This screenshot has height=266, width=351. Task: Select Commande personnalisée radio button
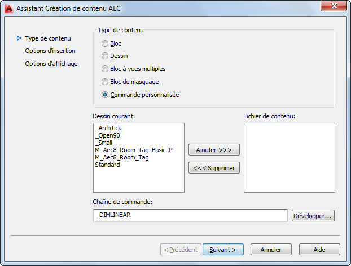coord(105,95)
